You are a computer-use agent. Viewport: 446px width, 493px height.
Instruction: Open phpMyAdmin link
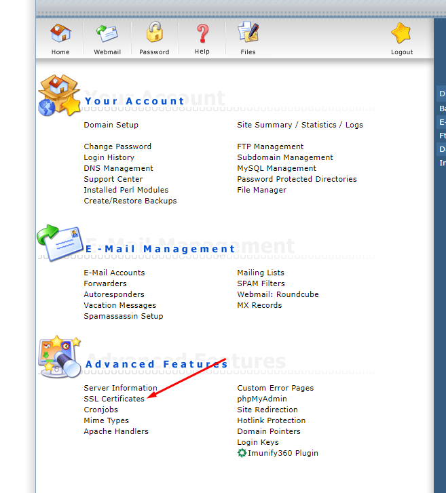click(261, 399)
